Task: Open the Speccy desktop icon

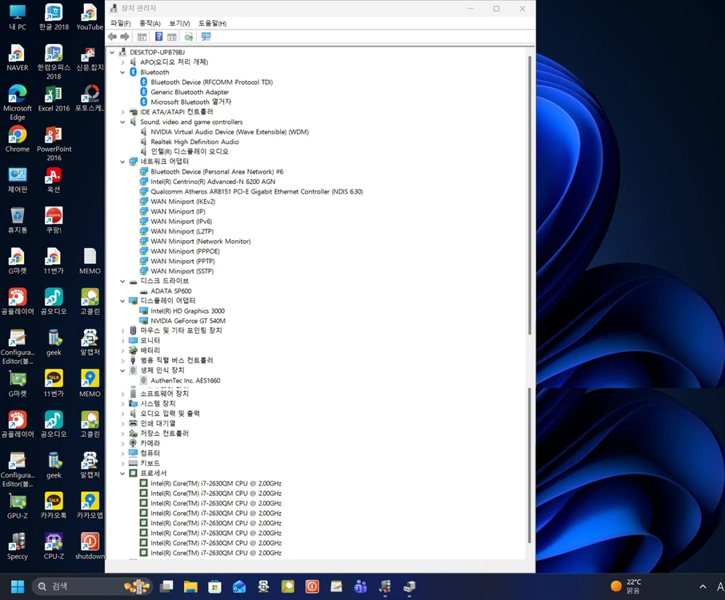Action: click(17, 546)
